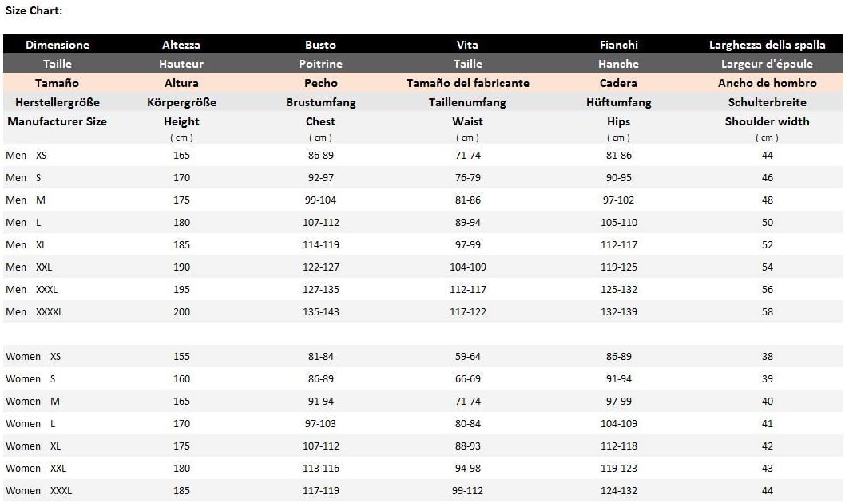Select the 'Tamaño del fabricante' header cell
This screenshot has width=845, height=503.
coord(467,83)
